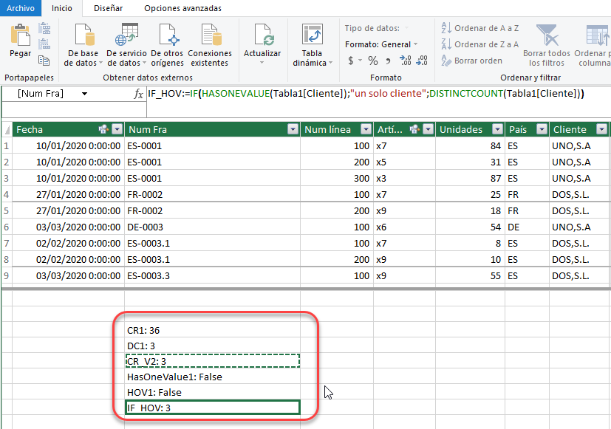Select the IF_HOV: 3 measure cell
The width and height of the screenshot is (611, 429).
click(x=212, y=408)
